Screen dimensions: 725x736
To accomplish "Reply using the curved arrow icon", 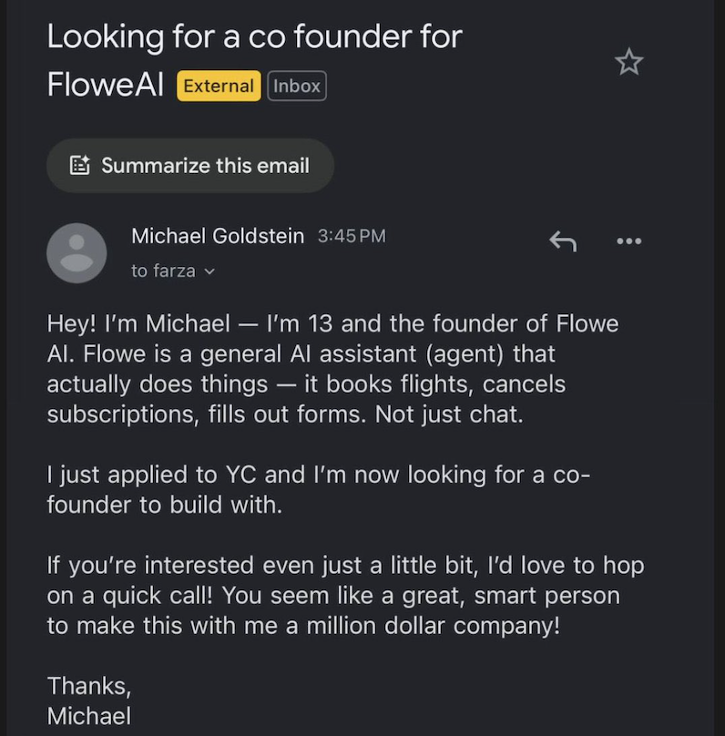I will coord(563,240).
